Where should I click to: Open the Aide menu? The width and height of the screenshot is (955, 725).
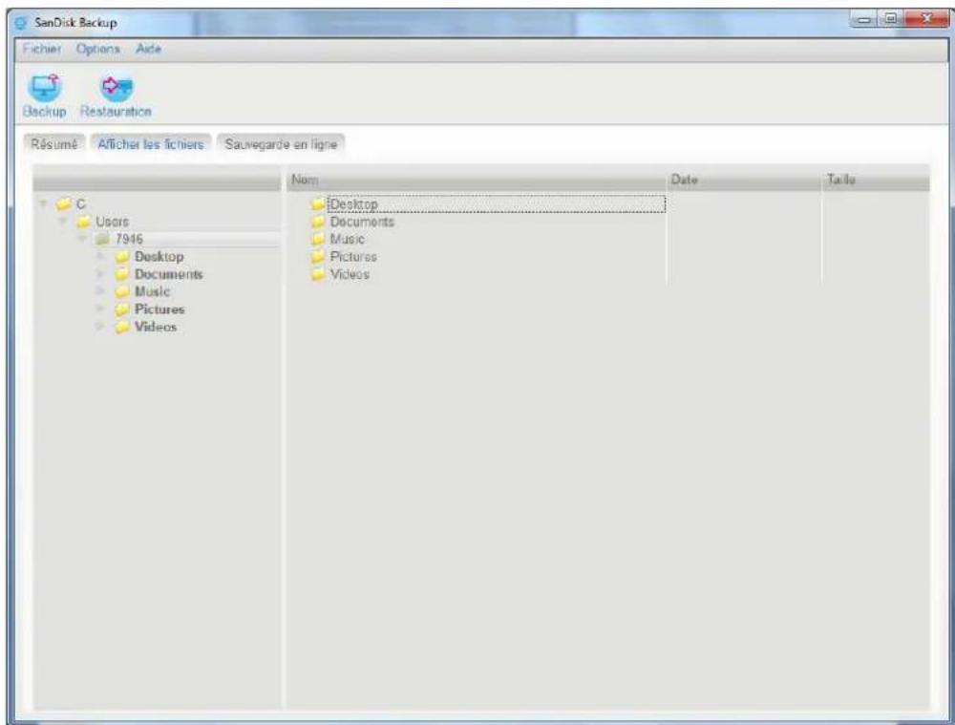tap(149, 49)
